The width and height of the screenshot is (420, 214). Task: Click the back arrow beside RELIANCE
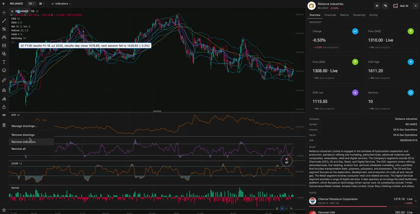click(4, 4)
